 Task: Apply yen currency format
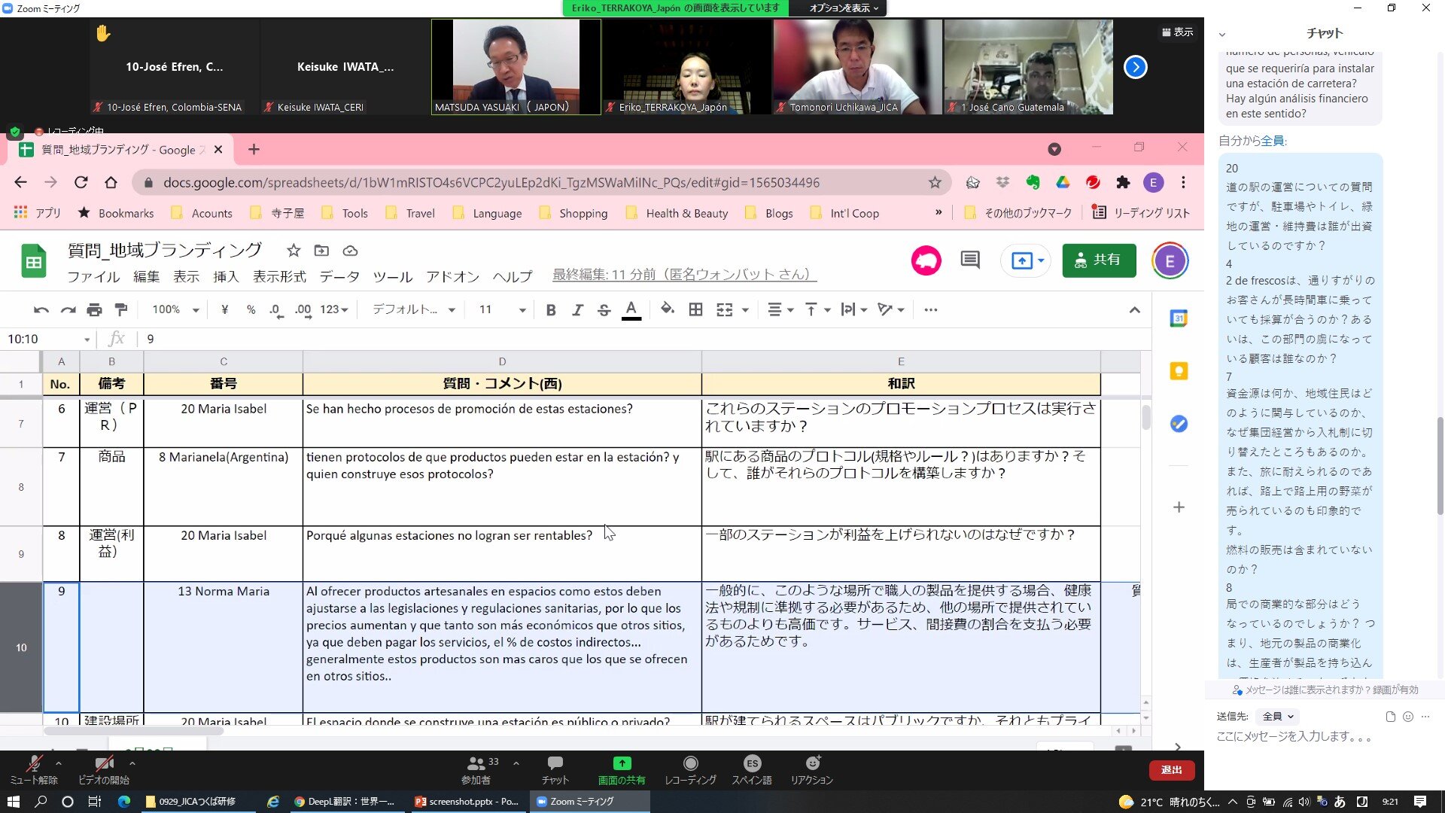224,309
